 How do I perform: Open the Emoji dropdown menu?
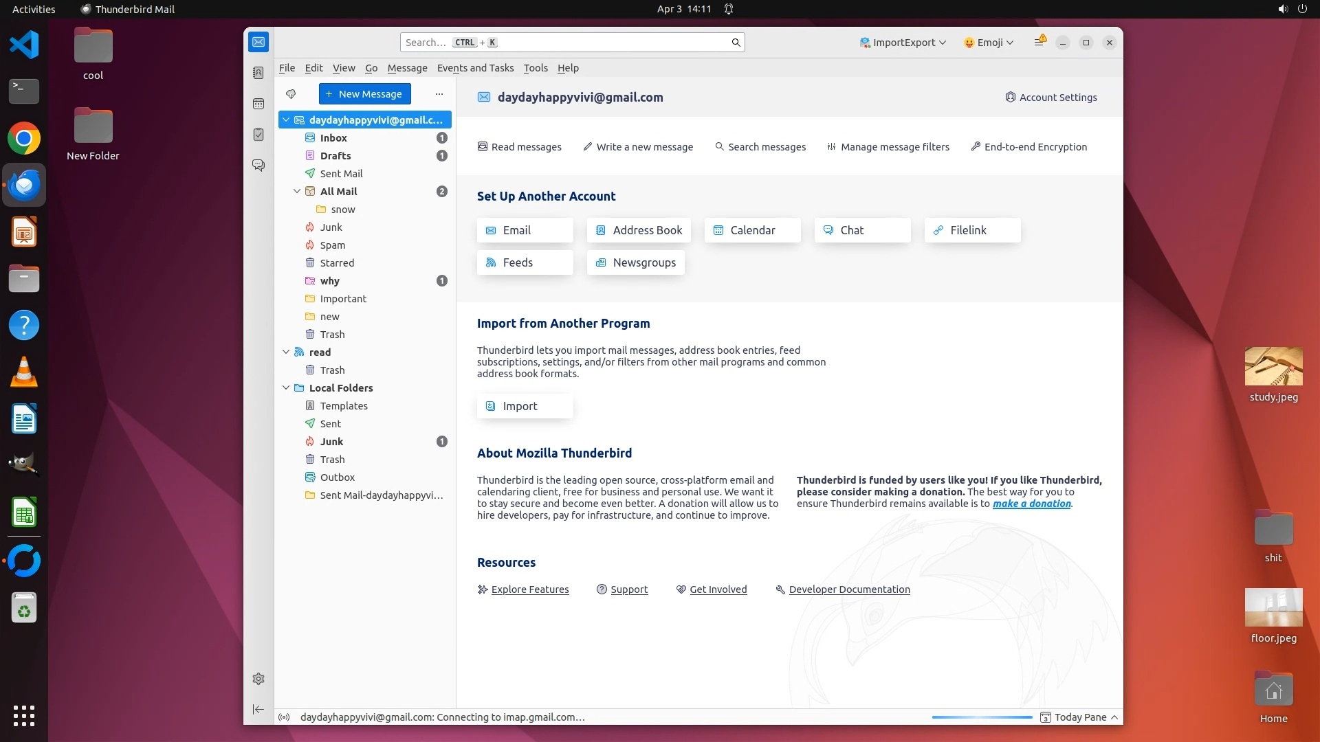click(989, 43)
